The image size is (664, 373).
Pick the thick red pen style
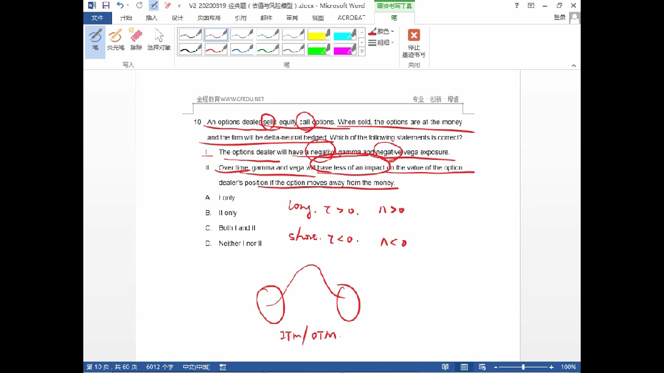pos(216,50)
